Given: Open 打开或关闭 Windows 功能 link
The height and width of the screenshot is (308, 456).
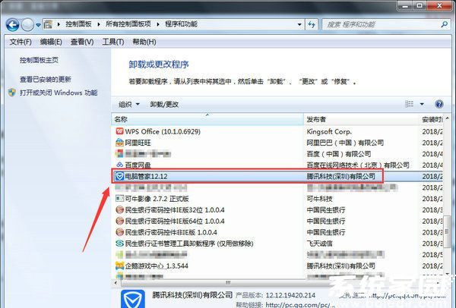Looking at the screenshot, I should pos(59,93).
